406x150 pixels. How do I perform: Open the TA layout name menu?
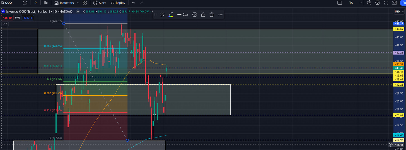351,3
